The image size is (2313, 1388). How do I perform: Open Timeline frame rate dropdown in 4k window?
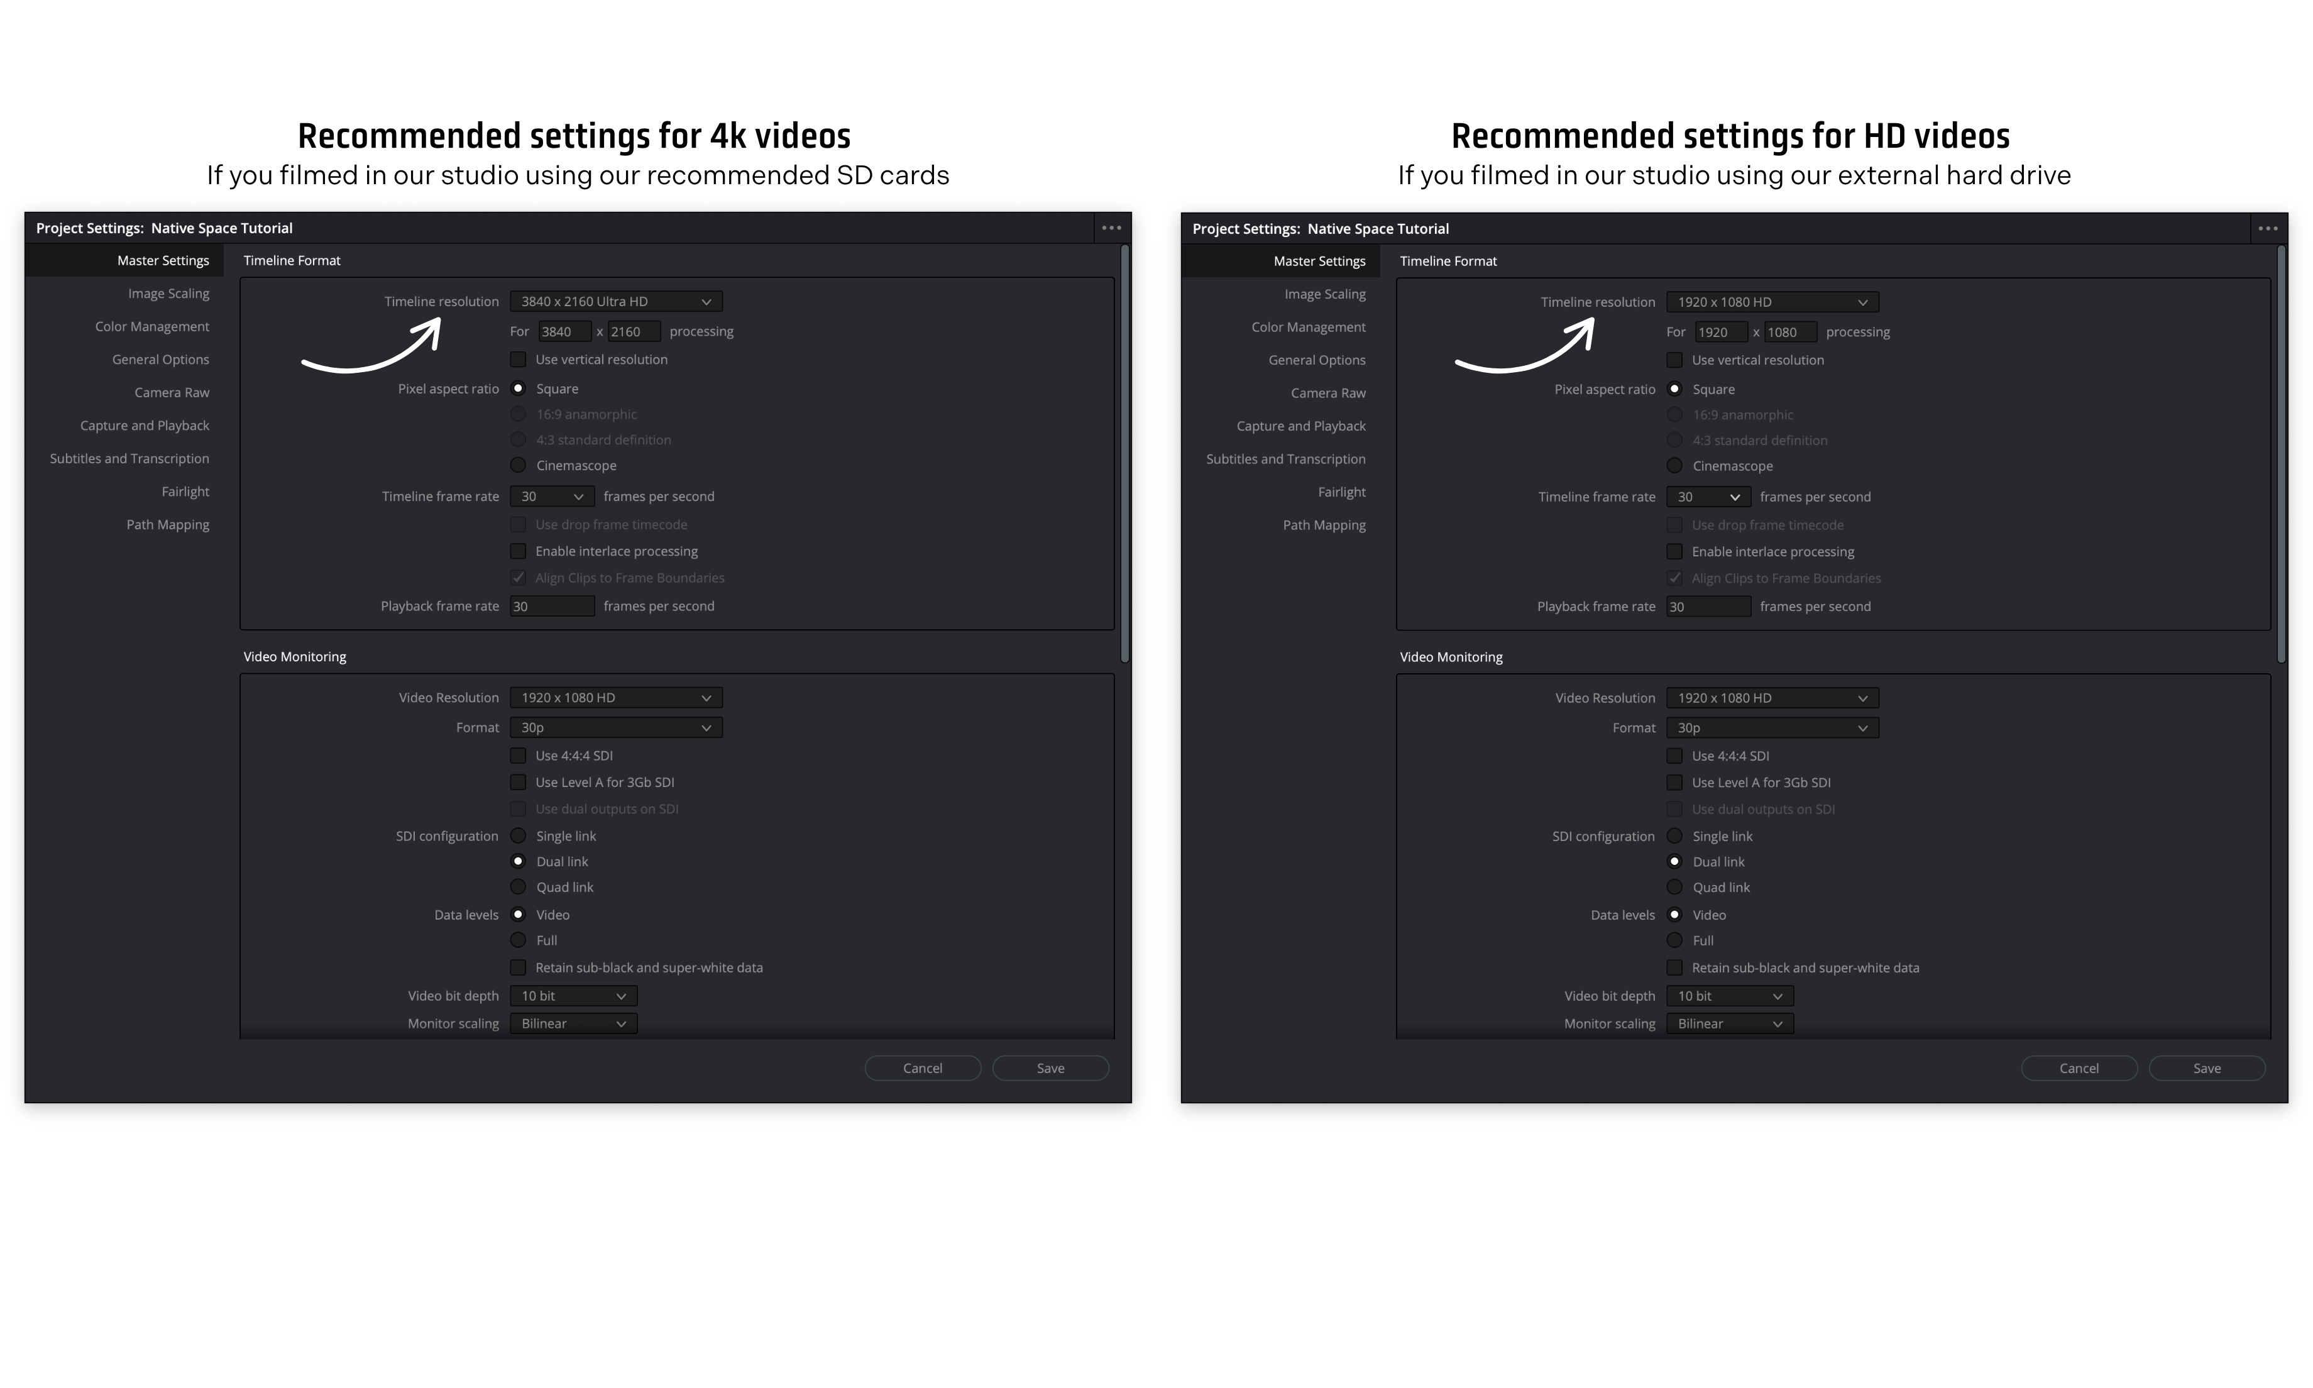(552, 497)
